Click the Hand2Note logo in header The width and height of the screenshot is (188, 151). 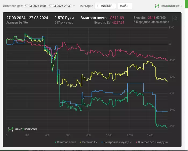coord(157,6)
